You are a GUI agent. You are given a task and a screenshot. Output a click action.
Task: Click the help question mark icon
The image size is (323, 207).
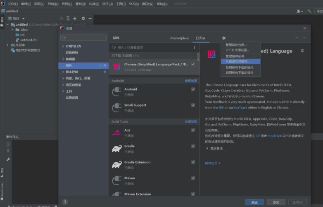[65, 202]
